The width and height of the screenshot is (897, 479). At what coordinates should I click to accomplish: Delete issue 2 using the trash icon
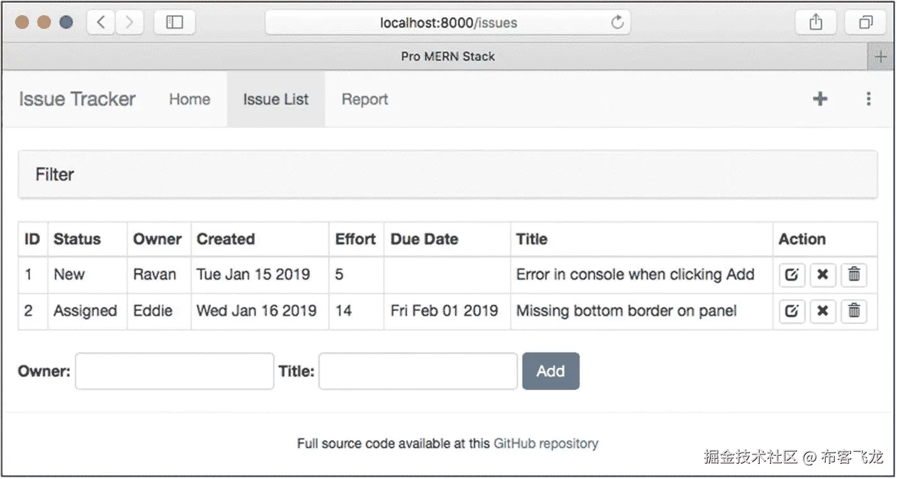[854, 311]
